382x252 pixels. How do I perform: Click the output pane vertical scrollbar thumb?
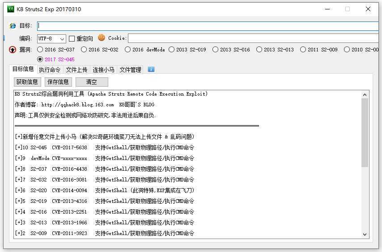[x=365, y=133]
